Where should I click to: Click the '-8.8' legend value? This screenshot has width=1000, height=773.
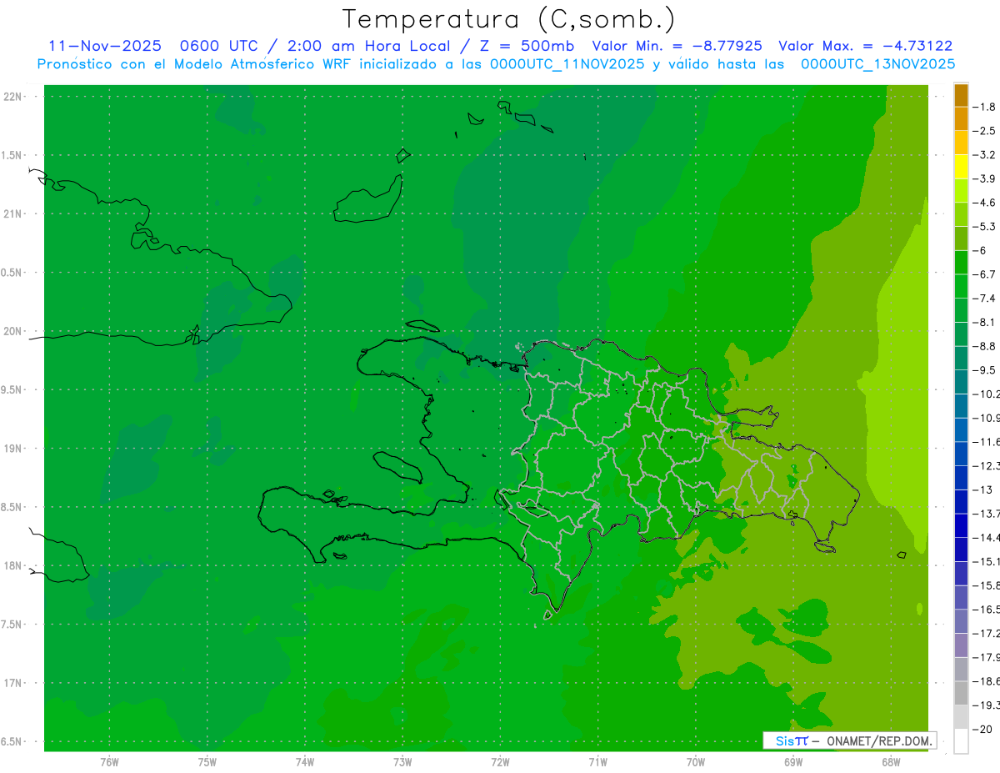[984, 347]
